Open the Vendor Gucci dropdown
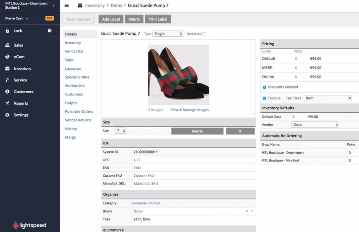Viewport: 359px width, 232px height. click(315, 125)
